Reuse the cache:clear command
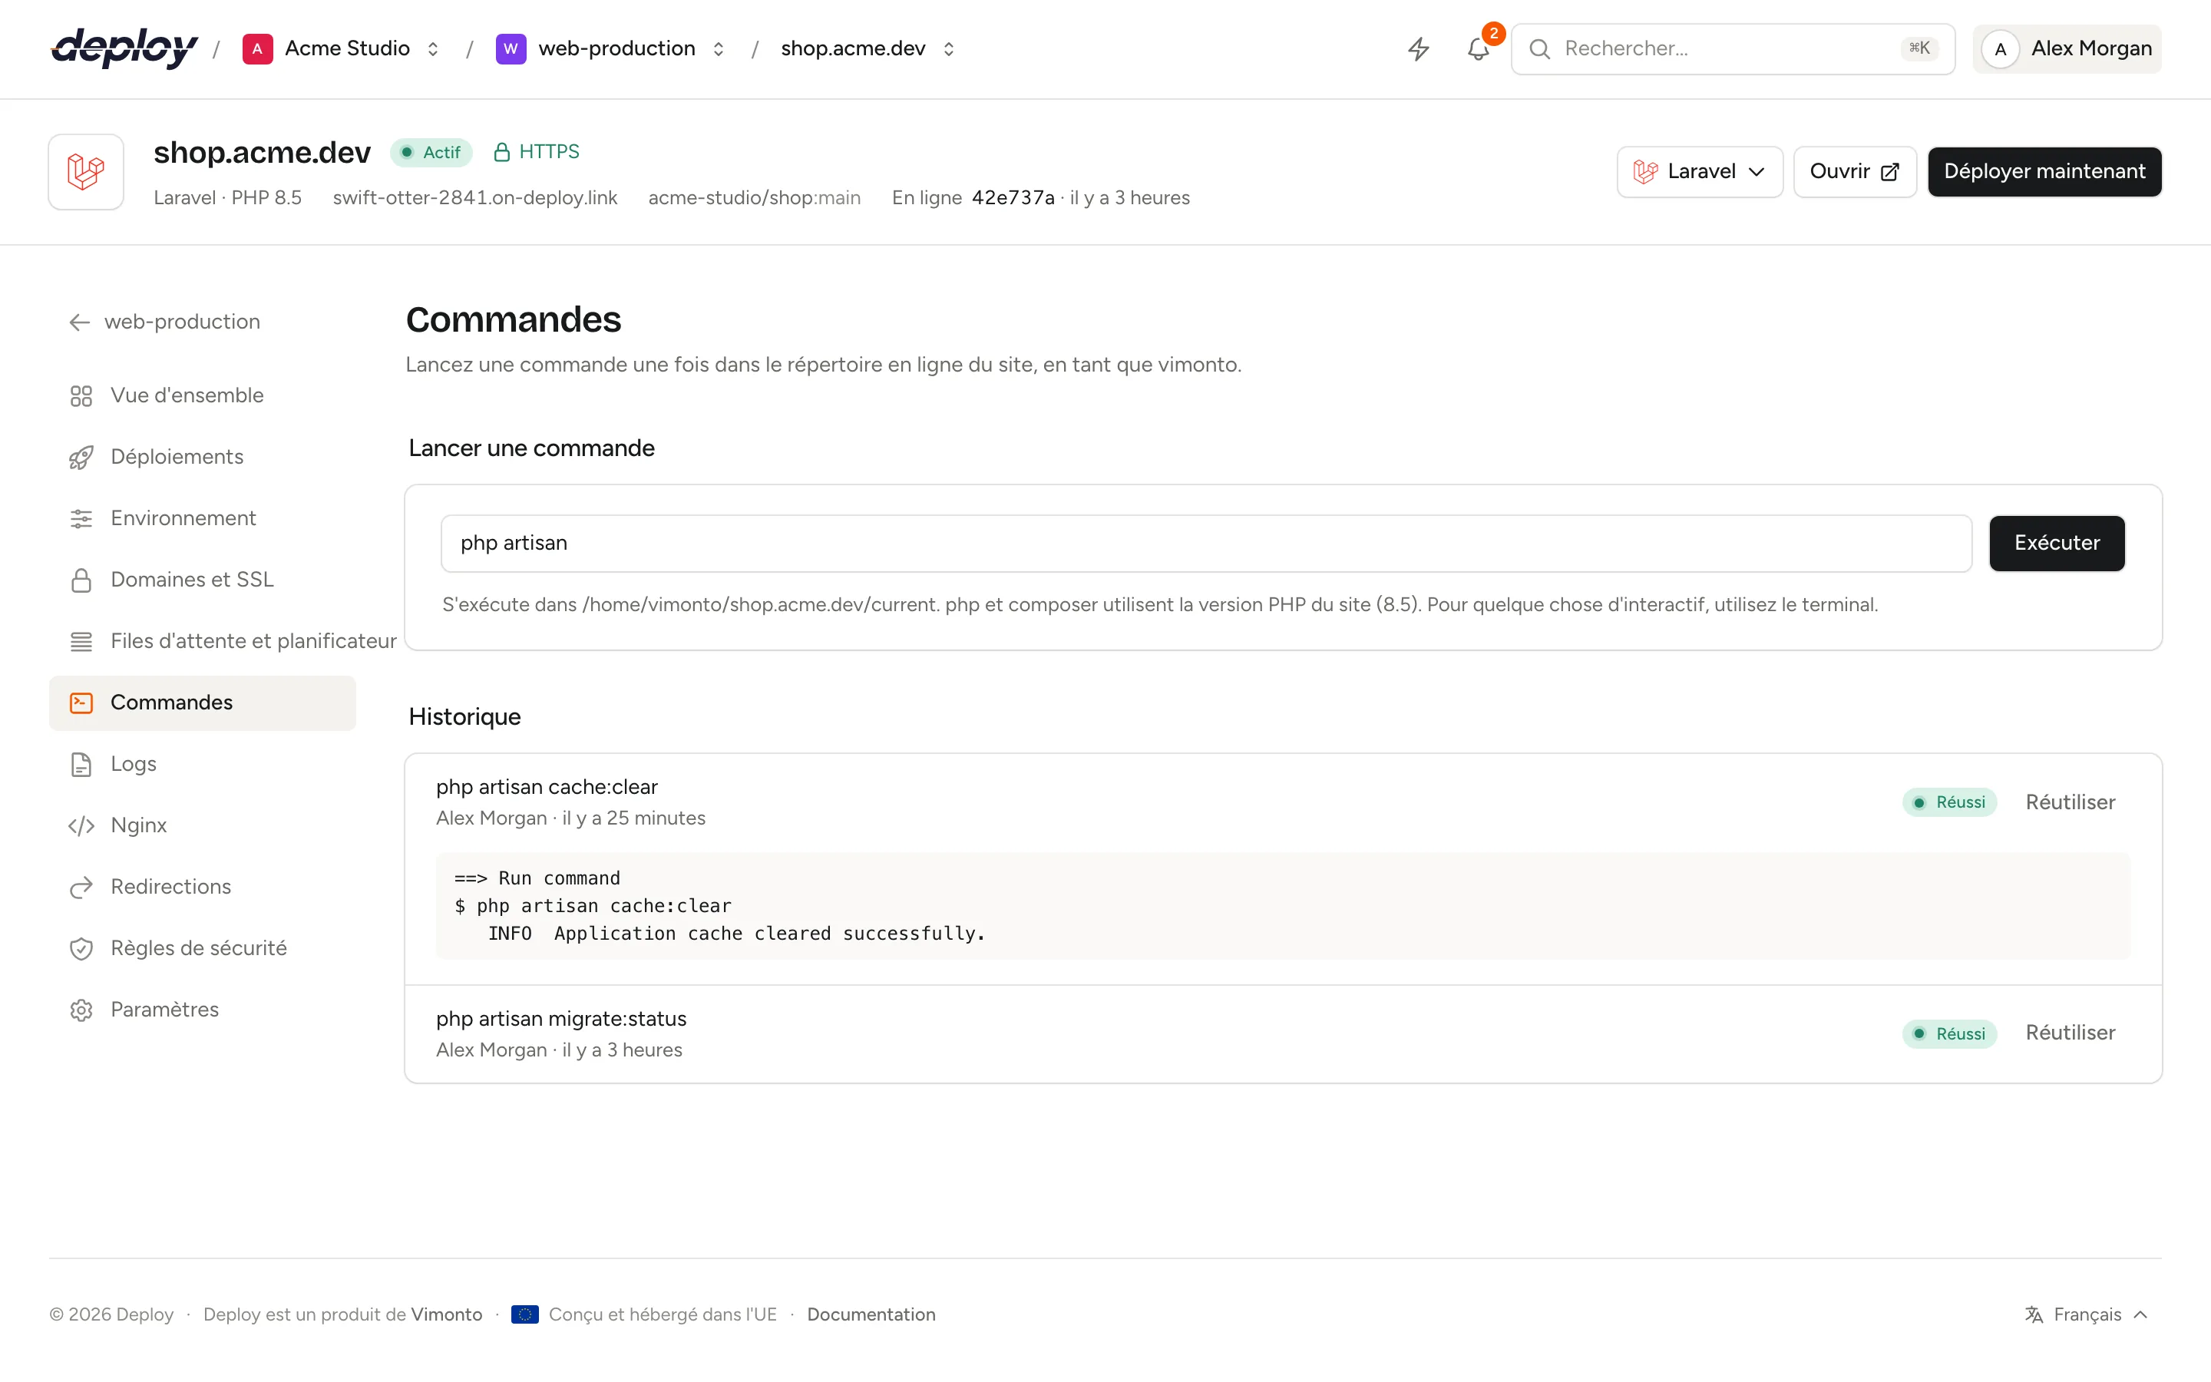 click(2071, 802)
